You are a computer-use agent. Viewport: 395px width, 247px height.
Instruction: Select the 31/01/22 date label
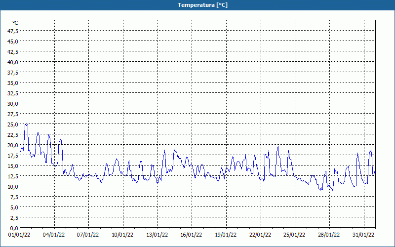tap(363, 235)
